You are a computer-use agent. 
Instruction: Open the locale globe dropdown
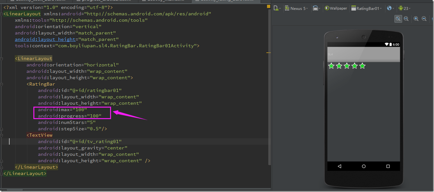390,8
